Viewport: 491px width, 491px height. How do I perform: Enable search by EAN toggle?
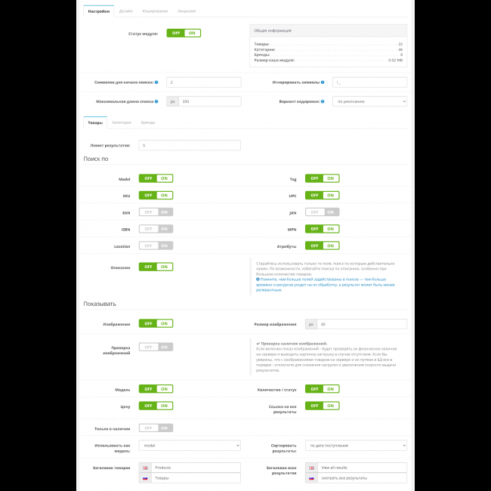[x=156, y=212]
